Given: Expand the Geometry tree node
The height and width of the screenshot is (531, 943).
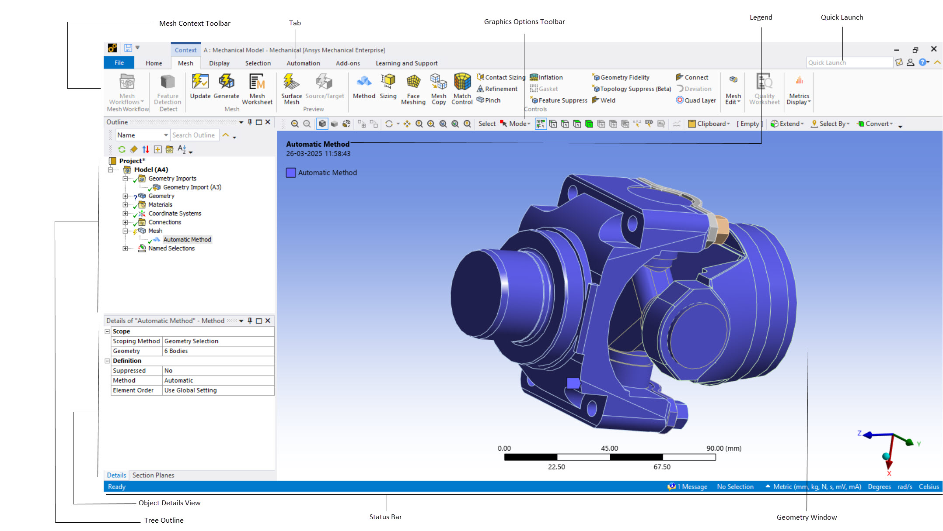Looking at the screenshot, I should [x=125, y=196].
